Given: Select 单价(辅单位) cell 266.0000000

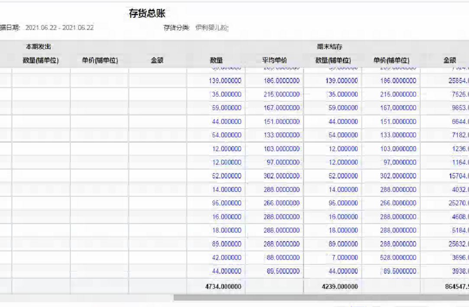Looking at the screenshot, I should pos(398,203).
